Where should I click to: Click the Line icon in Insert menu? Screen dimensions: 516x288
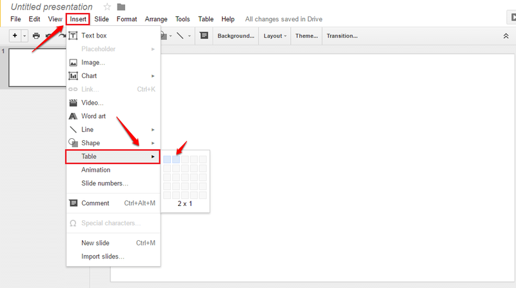[x=73, y=130]
